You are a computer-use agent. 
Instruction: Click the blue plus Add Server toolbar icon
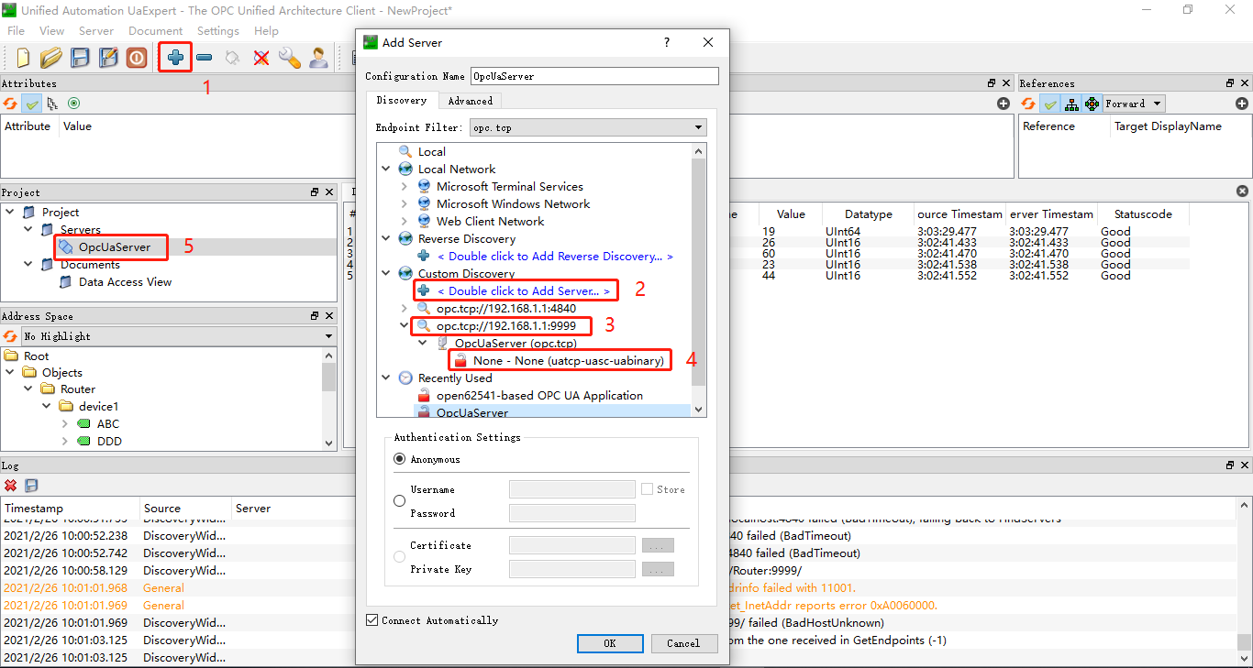(x=175, y=58)
